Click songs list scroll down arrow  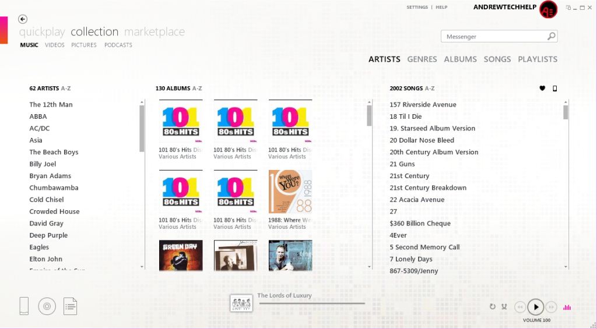[566, 267]
